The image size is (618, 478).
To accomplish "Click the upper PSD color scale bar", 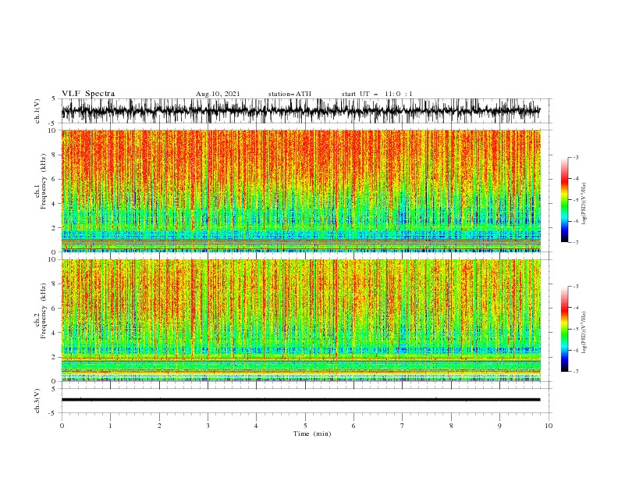I will [x=565, y=200].
